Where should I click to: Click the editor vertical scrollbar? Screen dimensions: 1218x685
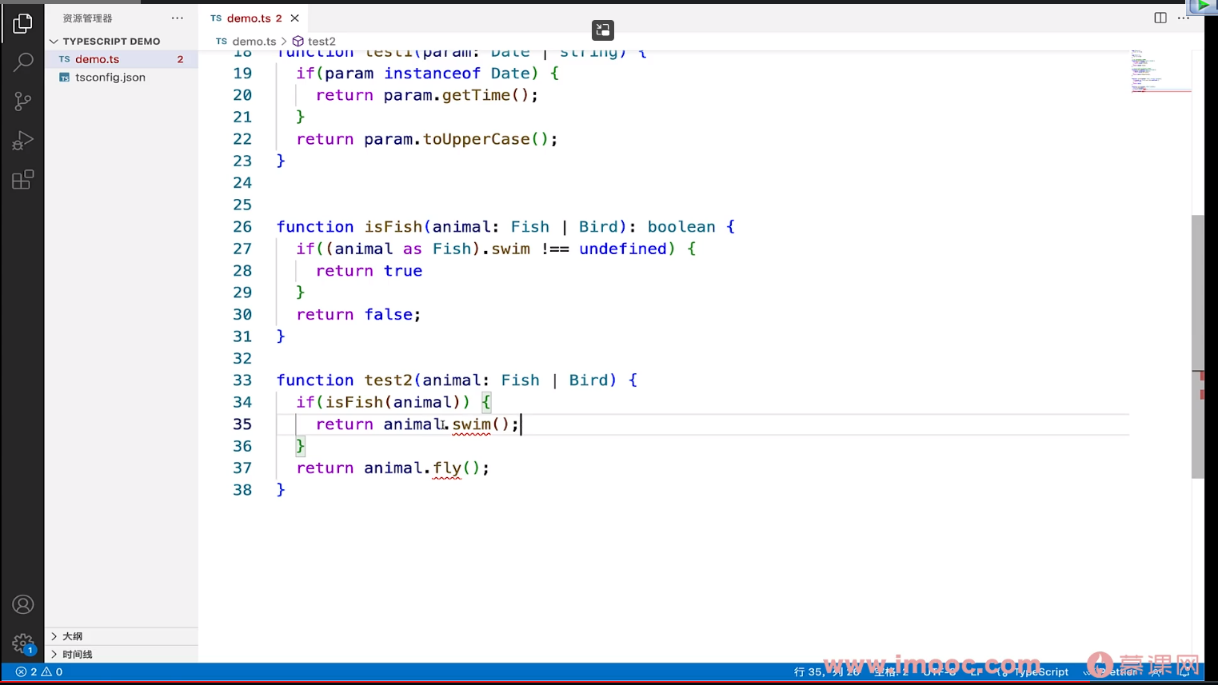pyautogui.click(x=1197, y=347)
